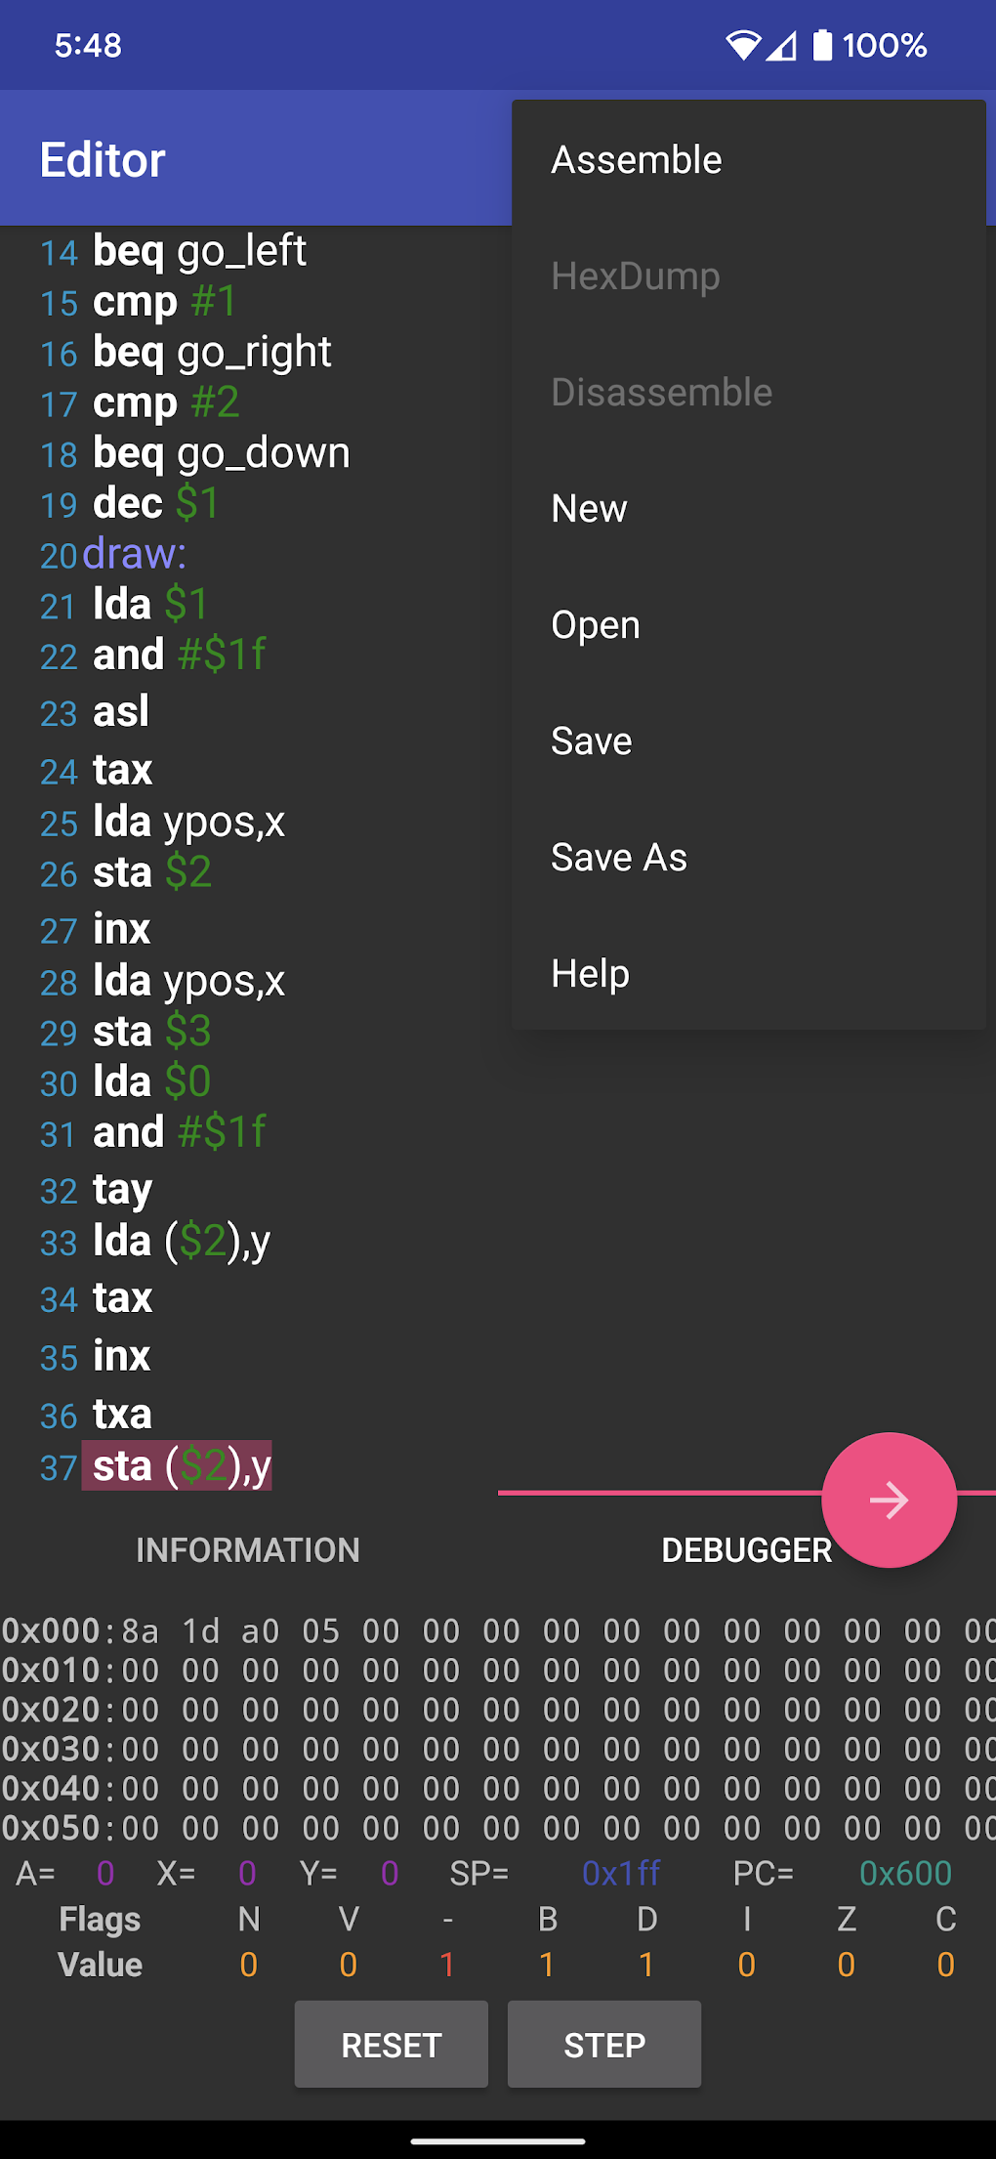
Task: Tap the battery icon in status bar
Action: tap(823, 45)
